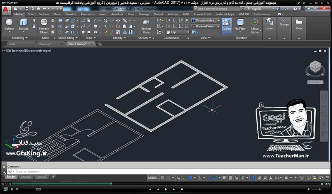The height and width of the screenshot is (194, 332).
Task: Click the Open file icon in quick access toolbar
Action: coord(21,9)
